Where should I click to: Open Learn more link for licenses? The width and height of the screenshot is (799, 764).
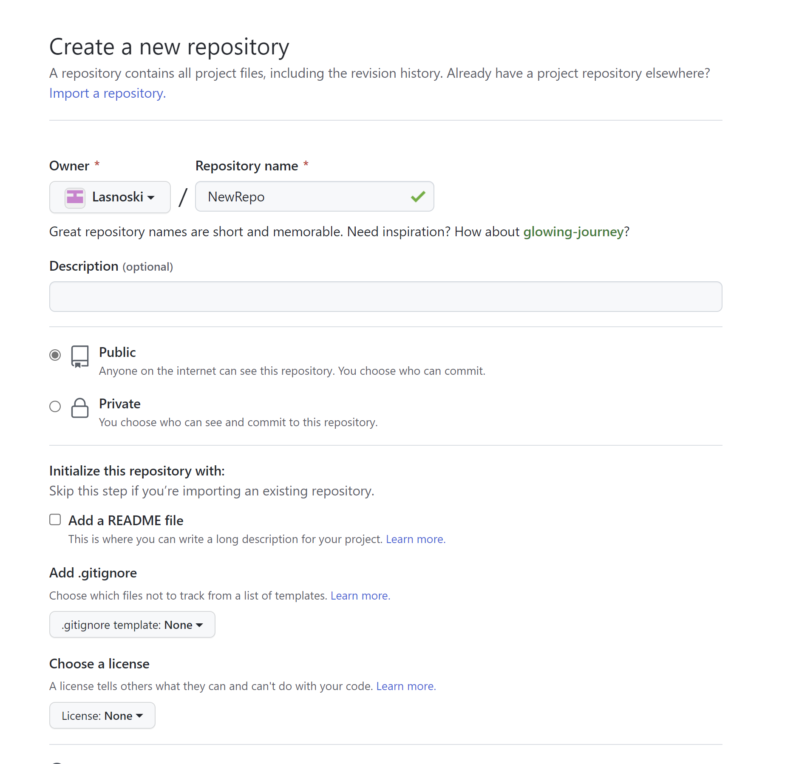pyautogui.click(x=405, y=686)
